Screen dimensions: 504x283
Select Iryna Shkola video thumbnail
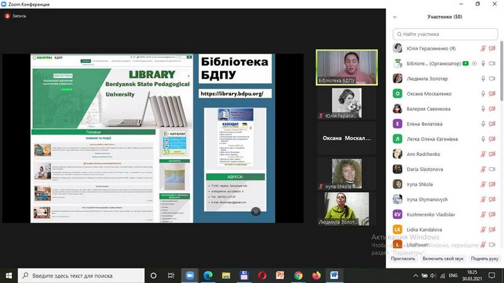click(x=347, y=174)
